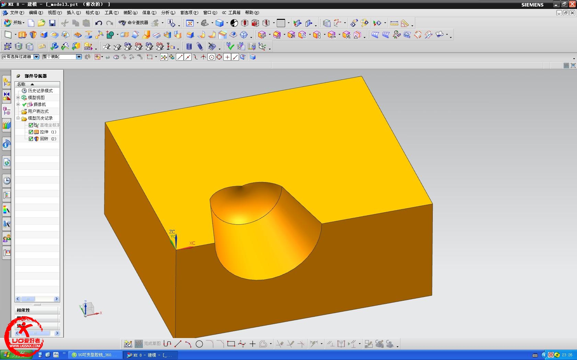Expand the 模型视图 tree node
This screenshot has width=577, height=360.
coord(18,97)
